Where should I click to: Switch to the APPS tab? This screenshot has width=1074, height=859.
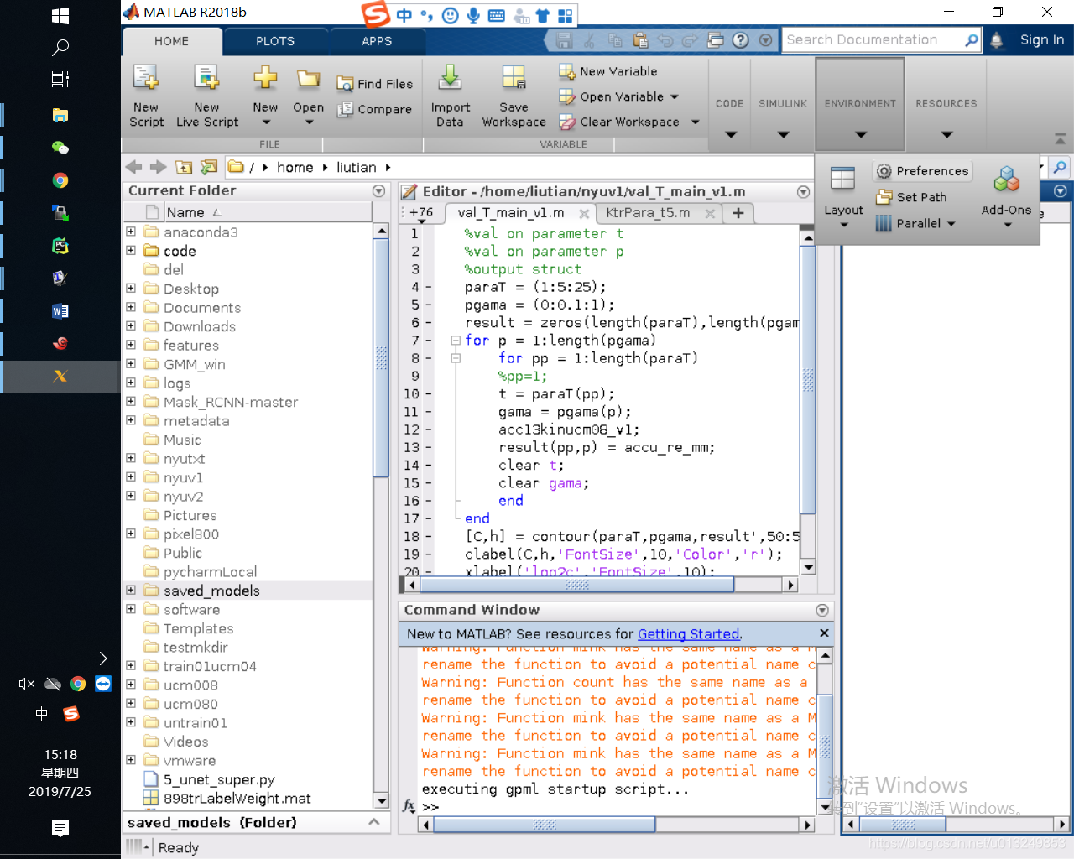(x=377, y=41)
